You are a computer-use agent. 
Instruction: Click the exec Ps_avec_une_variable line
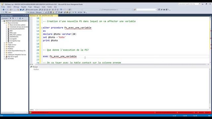point(60,57)
